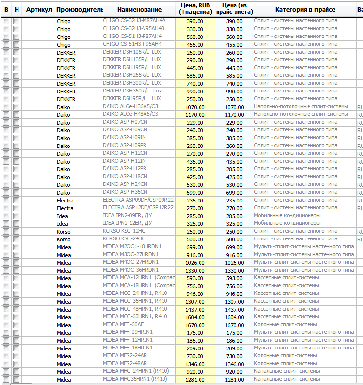The width and height of the screenshot is (363, 385).
Task: Tick В checkbox for KORSO KSC-24HC
Action: [6, 239]
